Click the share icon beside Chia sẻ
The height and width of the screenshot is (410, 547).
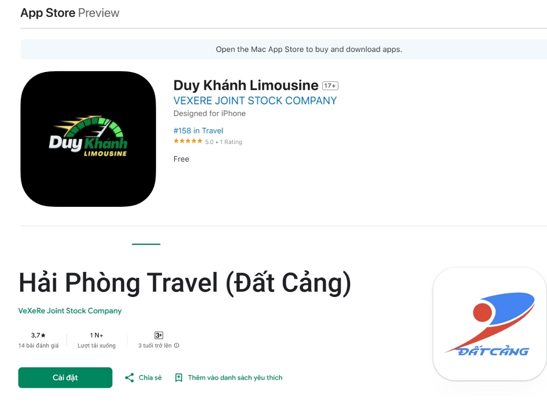pos(129,378)
